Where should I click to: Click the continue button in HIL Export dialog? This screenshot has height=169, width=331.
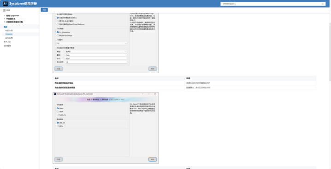click(153, 159)
